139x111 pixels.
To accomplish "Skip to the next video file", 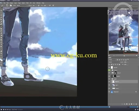I will [8, 110].
